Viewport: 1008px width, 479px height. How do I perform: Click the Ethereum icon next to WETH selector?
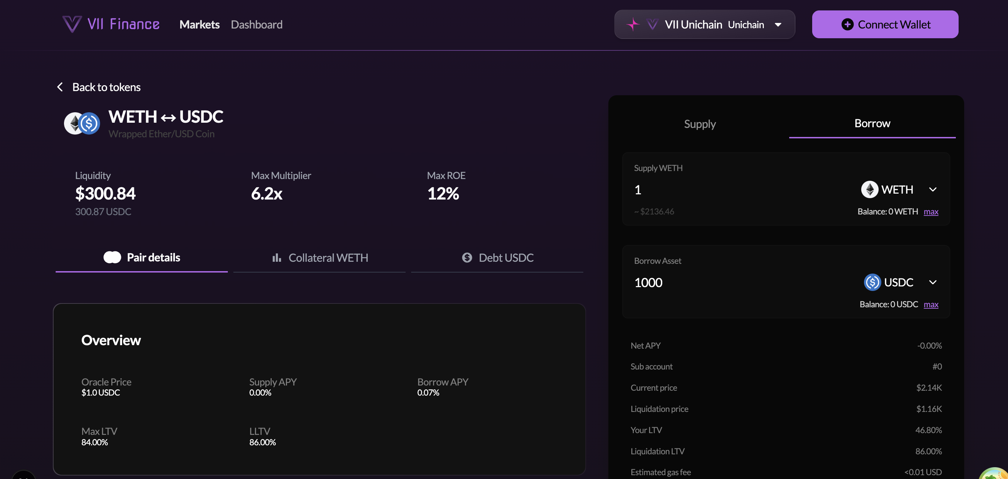[870, 190]
